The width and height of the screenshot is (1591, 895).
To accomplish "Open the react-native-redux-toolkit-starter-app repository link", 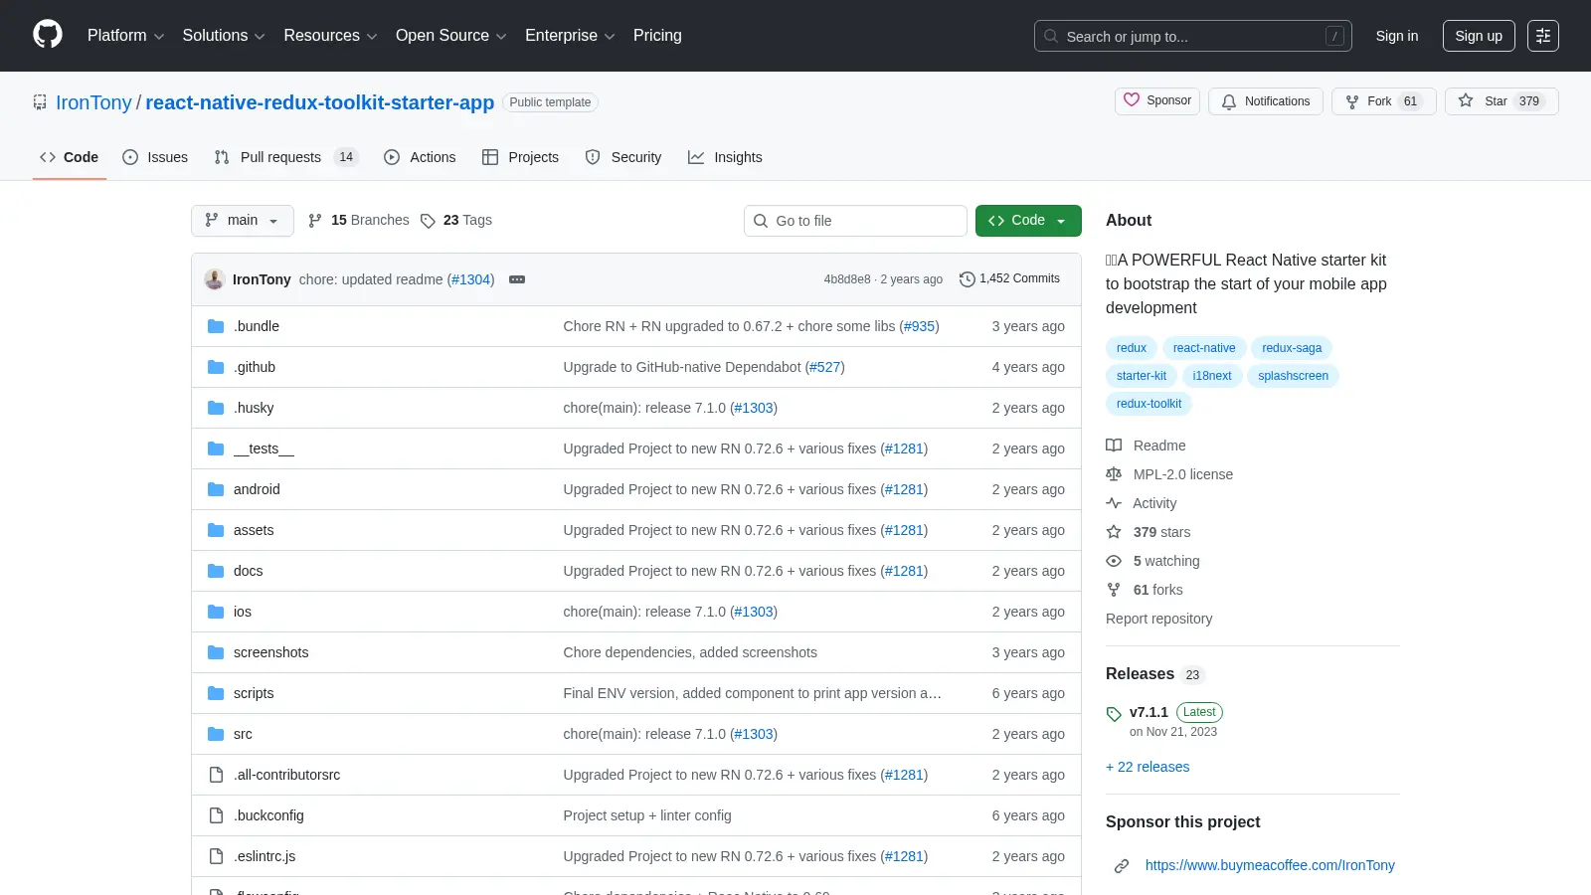I will coord(320,102).
